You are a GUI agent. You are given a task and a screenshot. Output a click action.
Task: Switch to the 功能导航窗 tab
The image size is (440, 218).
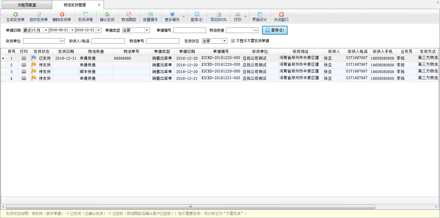point(27,5)
